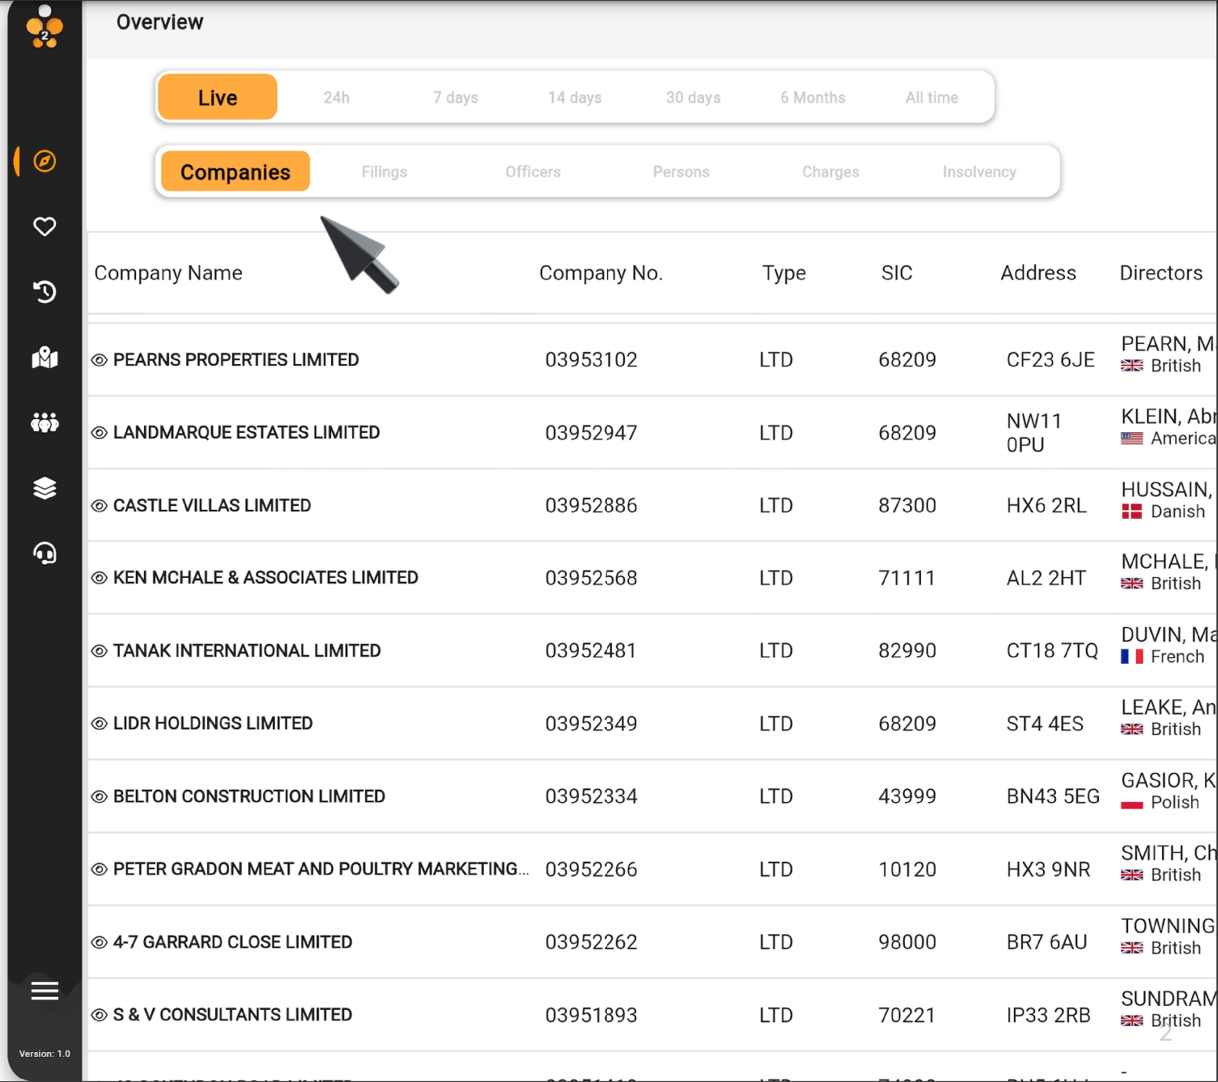The width and height of the screenshot is (1218, 1082).
Task: Open the people group icon
Action: click(x=45, y=422)
